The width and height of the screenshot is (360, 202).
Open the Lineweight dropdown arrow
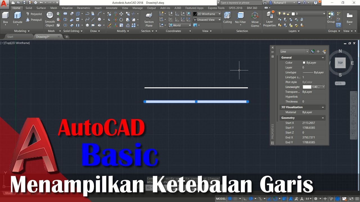pyautogui.click(x=323, y=87)
